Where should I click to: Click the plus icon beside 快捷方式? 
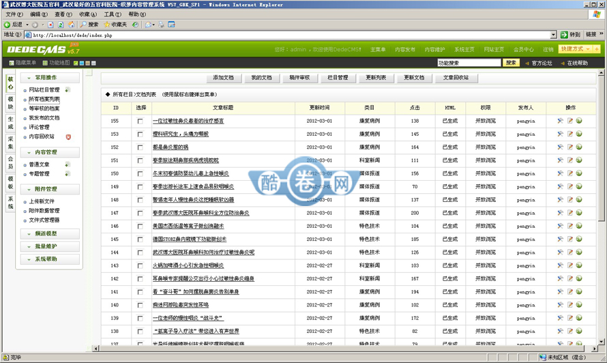pyautogui.click(x=596, y=49)
